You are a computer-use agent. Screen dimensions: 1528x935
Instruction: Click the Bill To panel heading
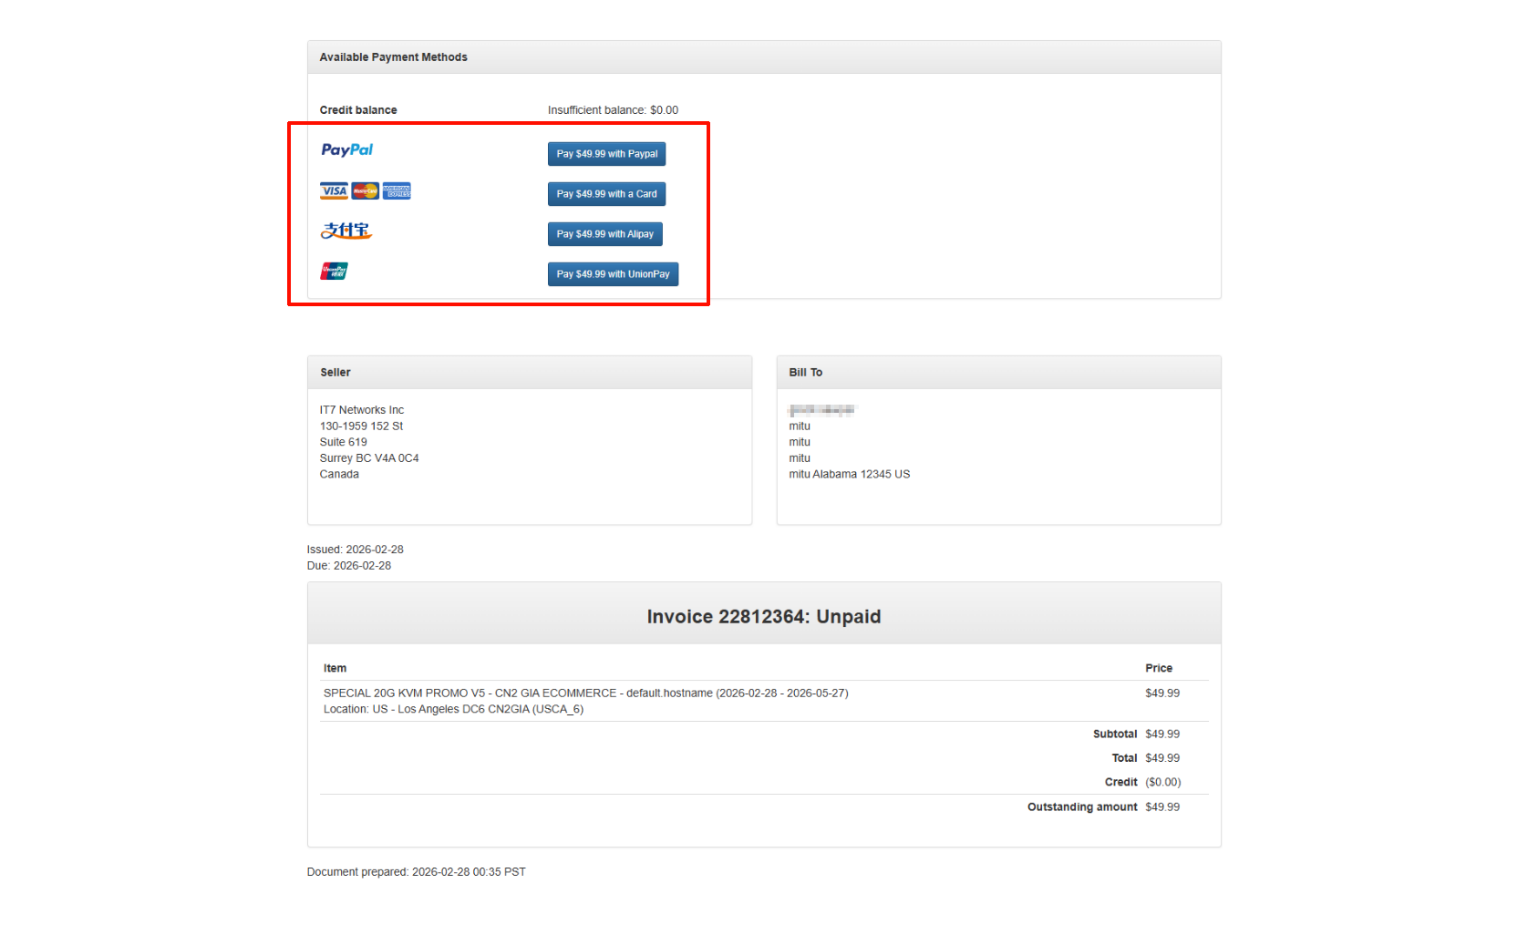coord(805,373)
